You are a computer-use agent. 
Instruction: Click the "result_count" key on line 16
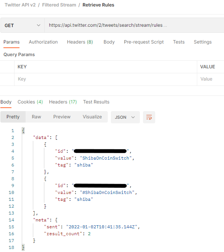63,234
